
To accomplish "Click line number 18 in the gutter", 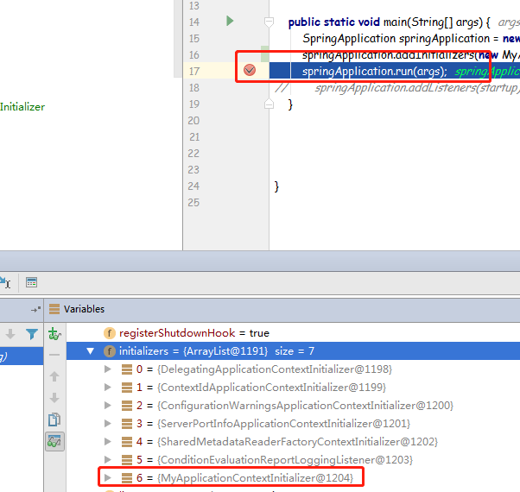I will 194,88.
